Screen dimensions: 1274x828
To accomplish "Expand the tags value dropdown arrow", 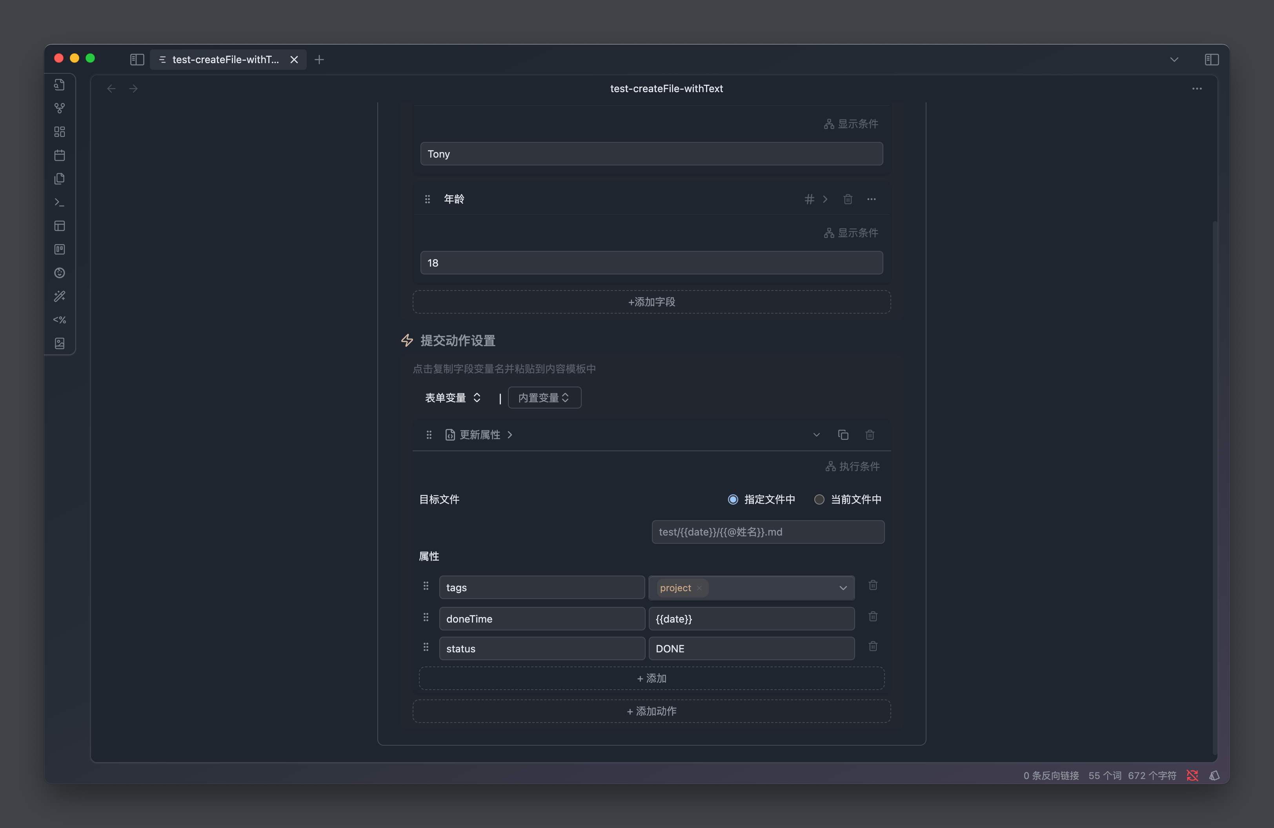I will click(843, 588).
